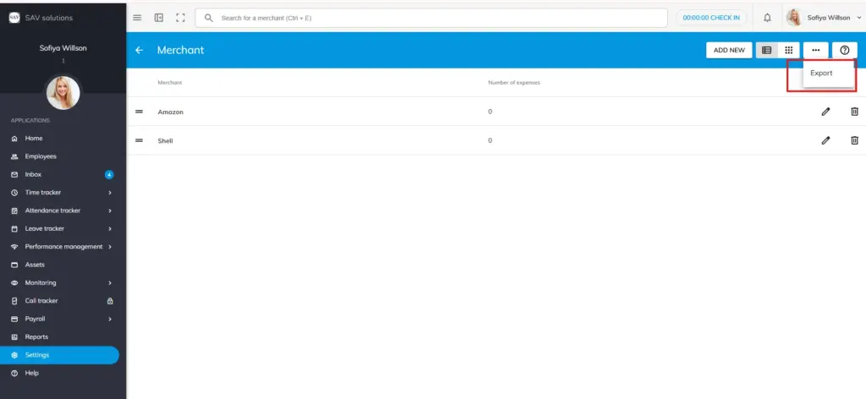
Task: Enter fullscreen mode via the expand icon
Action: (181, 18)
